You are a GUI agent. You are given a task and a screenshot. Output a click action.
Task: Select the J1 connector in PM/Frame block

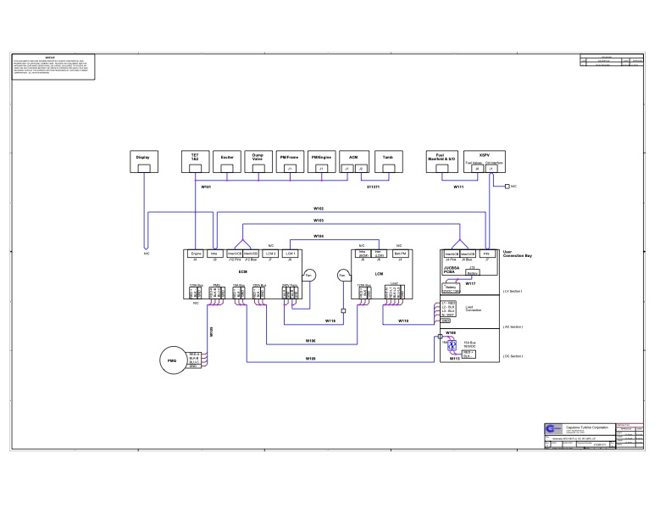(290, 169)
